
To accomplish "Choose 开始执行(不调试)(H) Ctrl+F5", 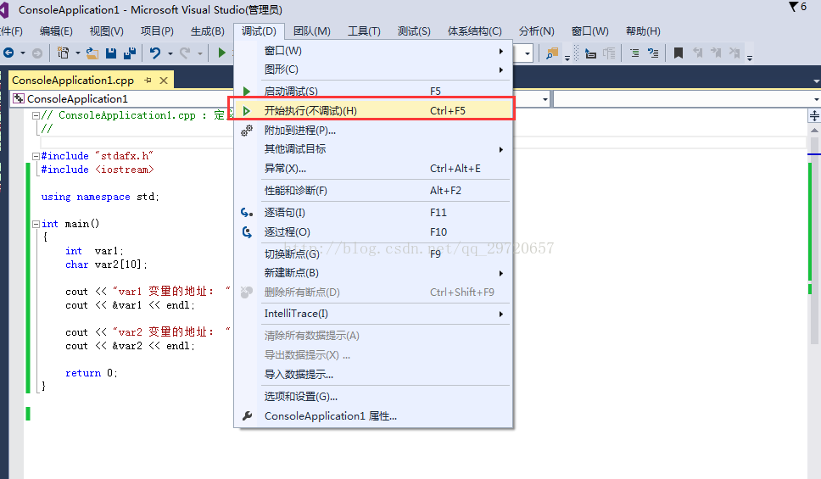I will (x=373, y=110).
